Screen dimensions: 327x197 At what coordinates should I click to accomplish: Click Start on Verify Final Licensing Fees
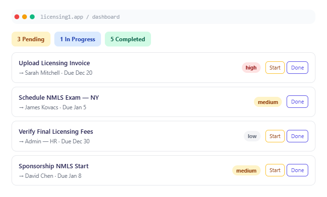click(275, 136)
